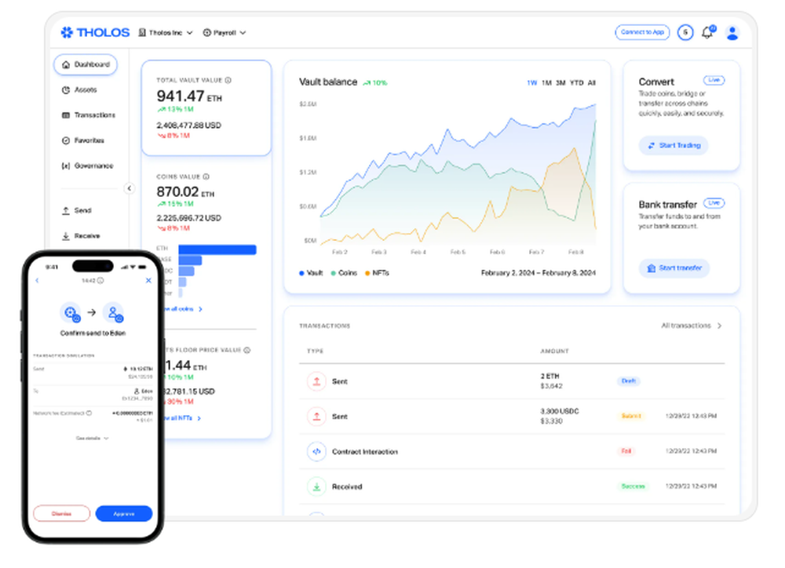Click the Success status badge
The width and height of the screenshot is (785, 568).
click(x=633, y=486)
